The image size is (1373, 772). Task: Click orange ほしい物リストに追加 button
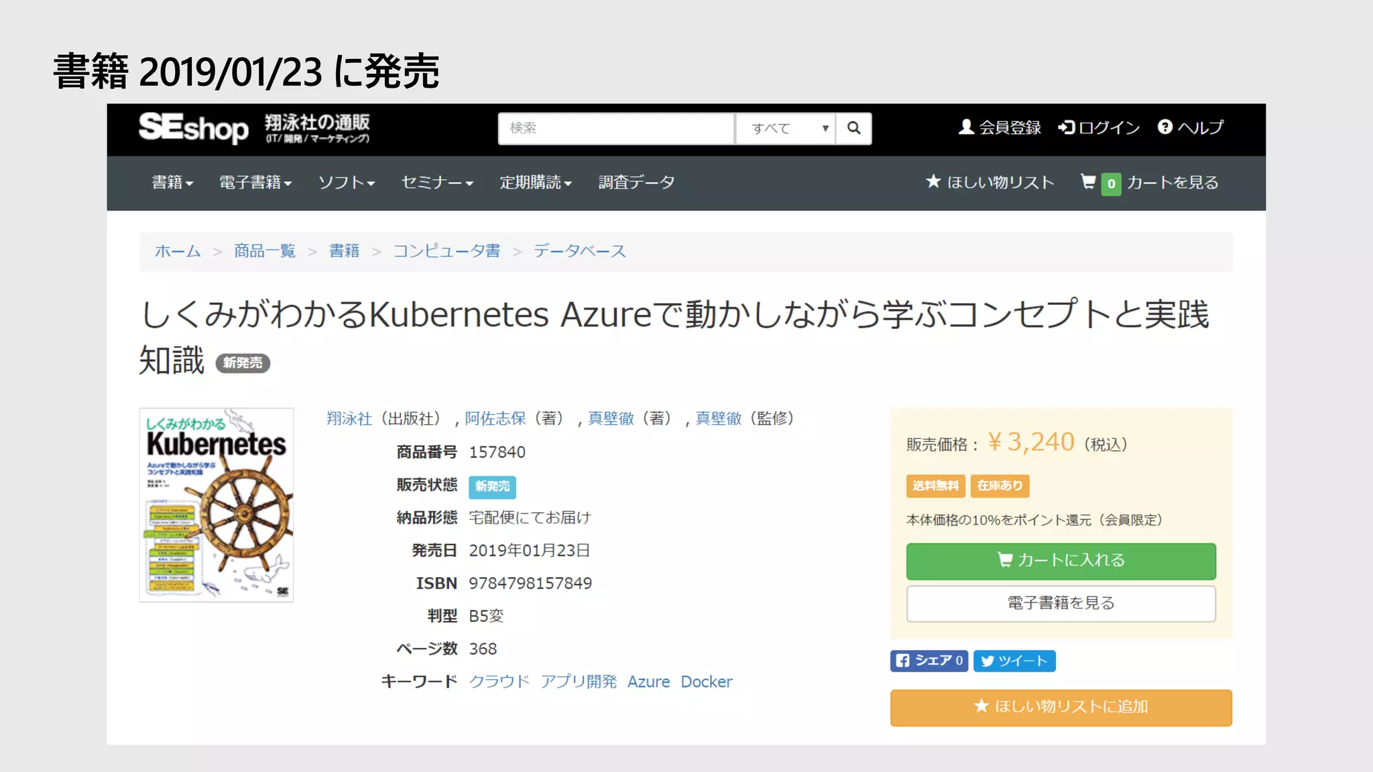point(1061,707)
